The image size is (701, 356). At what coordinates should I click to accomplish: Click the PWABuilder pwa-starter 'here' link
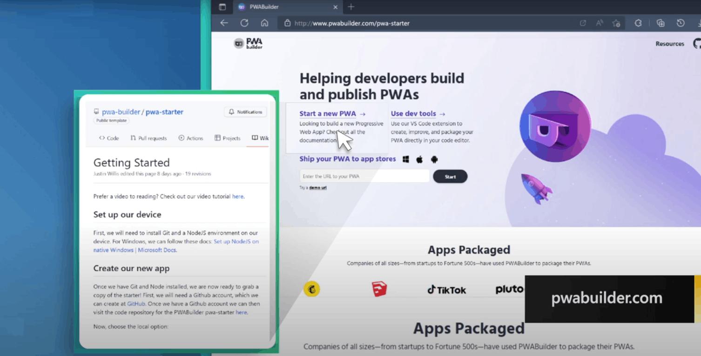(241, 312)
